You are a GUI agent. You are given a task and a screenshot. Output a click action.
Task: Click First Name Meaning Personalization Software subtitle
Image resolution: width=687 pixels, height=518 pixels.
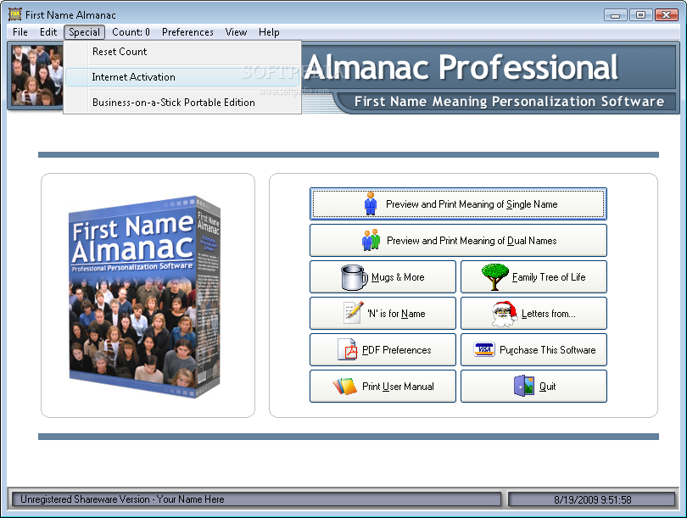(509, 101)
